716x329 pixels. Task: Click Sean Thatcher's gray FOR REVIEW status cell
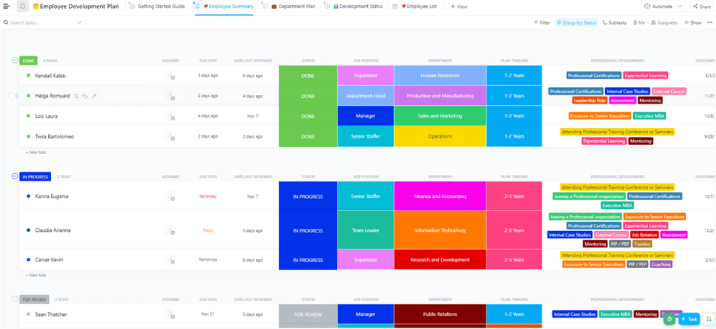pos(308,315)
